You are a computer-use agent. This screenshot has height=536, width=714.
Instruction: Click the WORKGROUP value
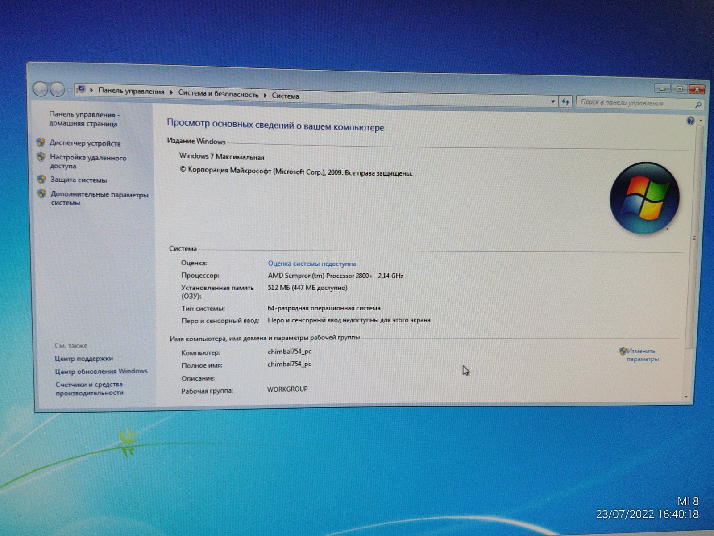(287, 389)
